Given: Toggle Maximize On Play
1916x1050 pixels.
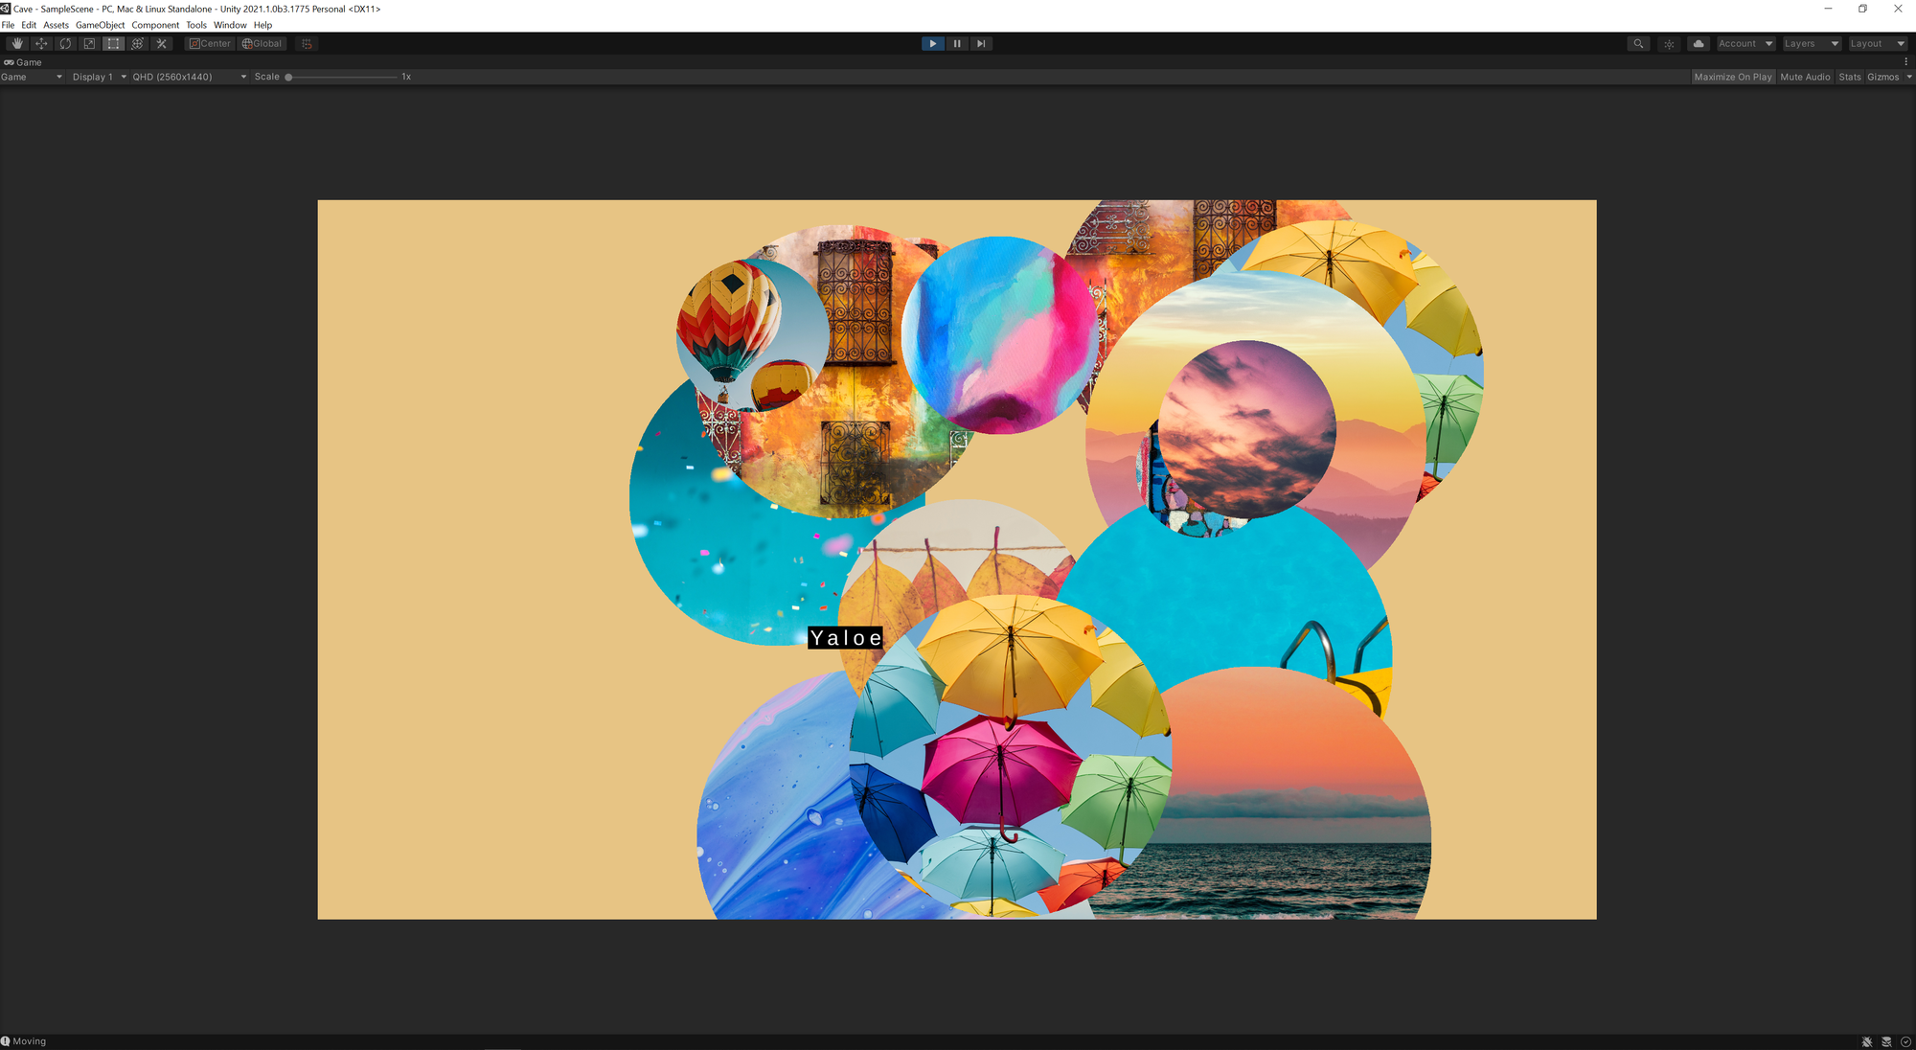Looking at the screenshot, I should point(1733,77).
